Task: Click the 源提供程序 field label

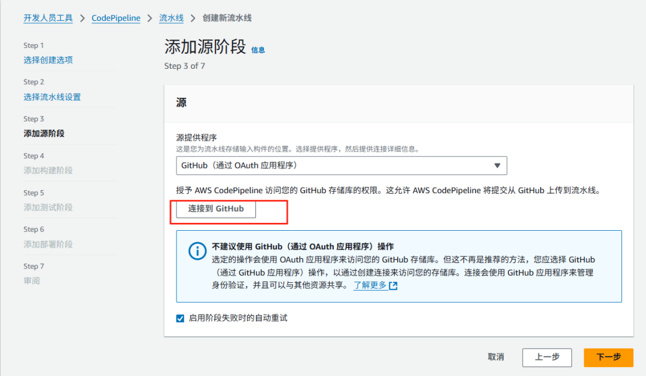Action: [197, 137]
